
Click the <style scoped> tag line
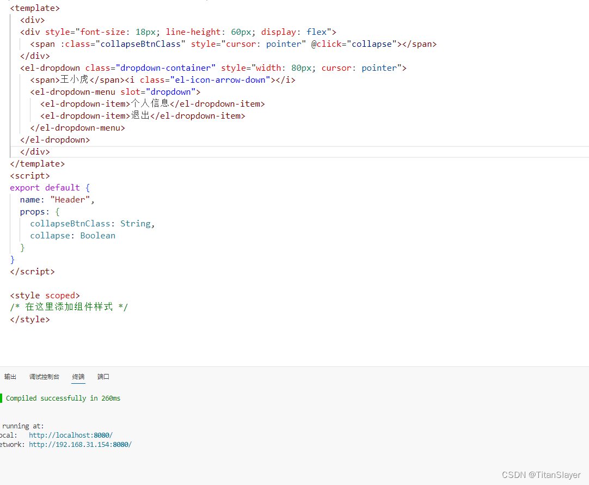click(45, 295)
